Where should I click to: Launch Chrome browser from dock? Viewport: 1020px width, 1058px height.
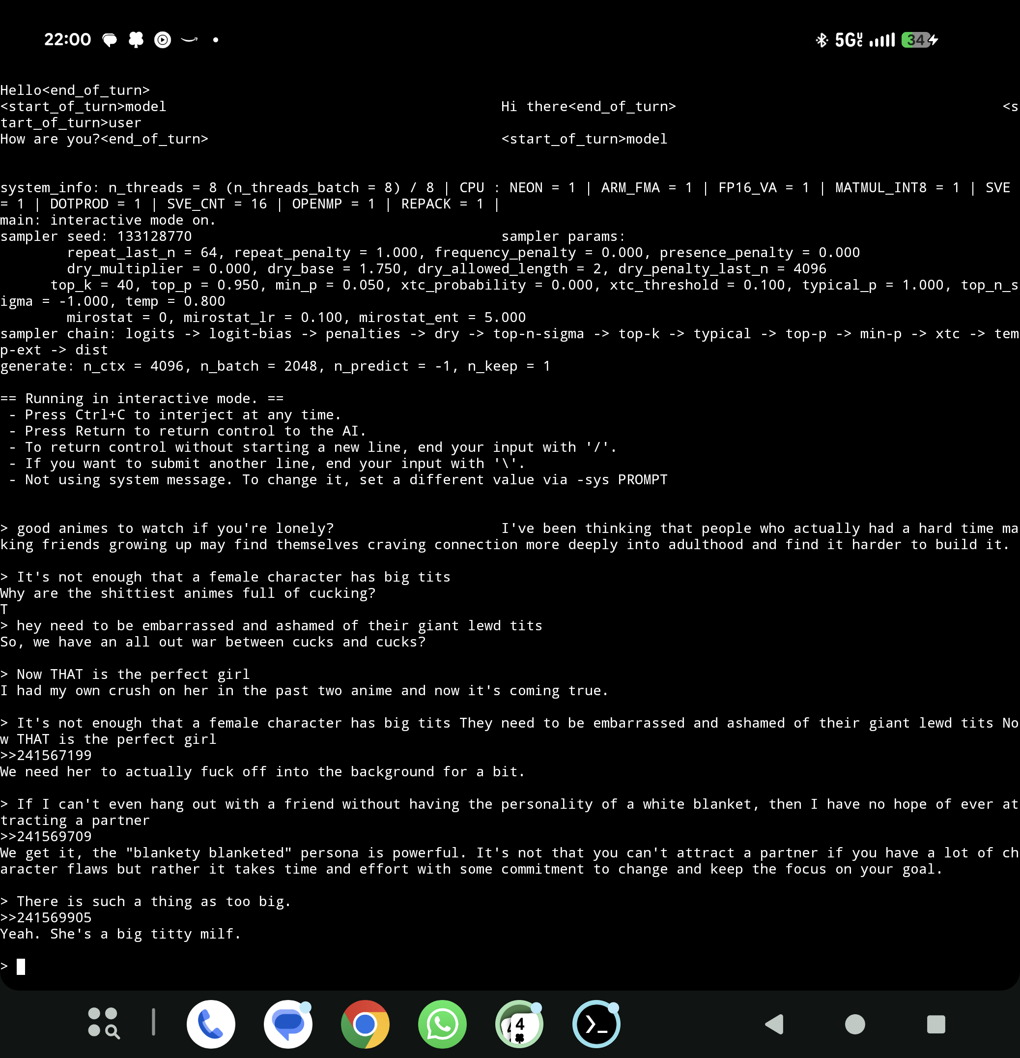tap(365, 1024)
